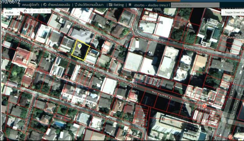
Task: Select the marker placement drawing tool
Action: pos(30,11)
